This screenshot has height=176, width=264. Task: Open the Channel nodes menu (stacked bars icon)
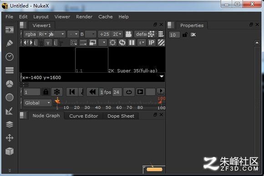(10, 70)
